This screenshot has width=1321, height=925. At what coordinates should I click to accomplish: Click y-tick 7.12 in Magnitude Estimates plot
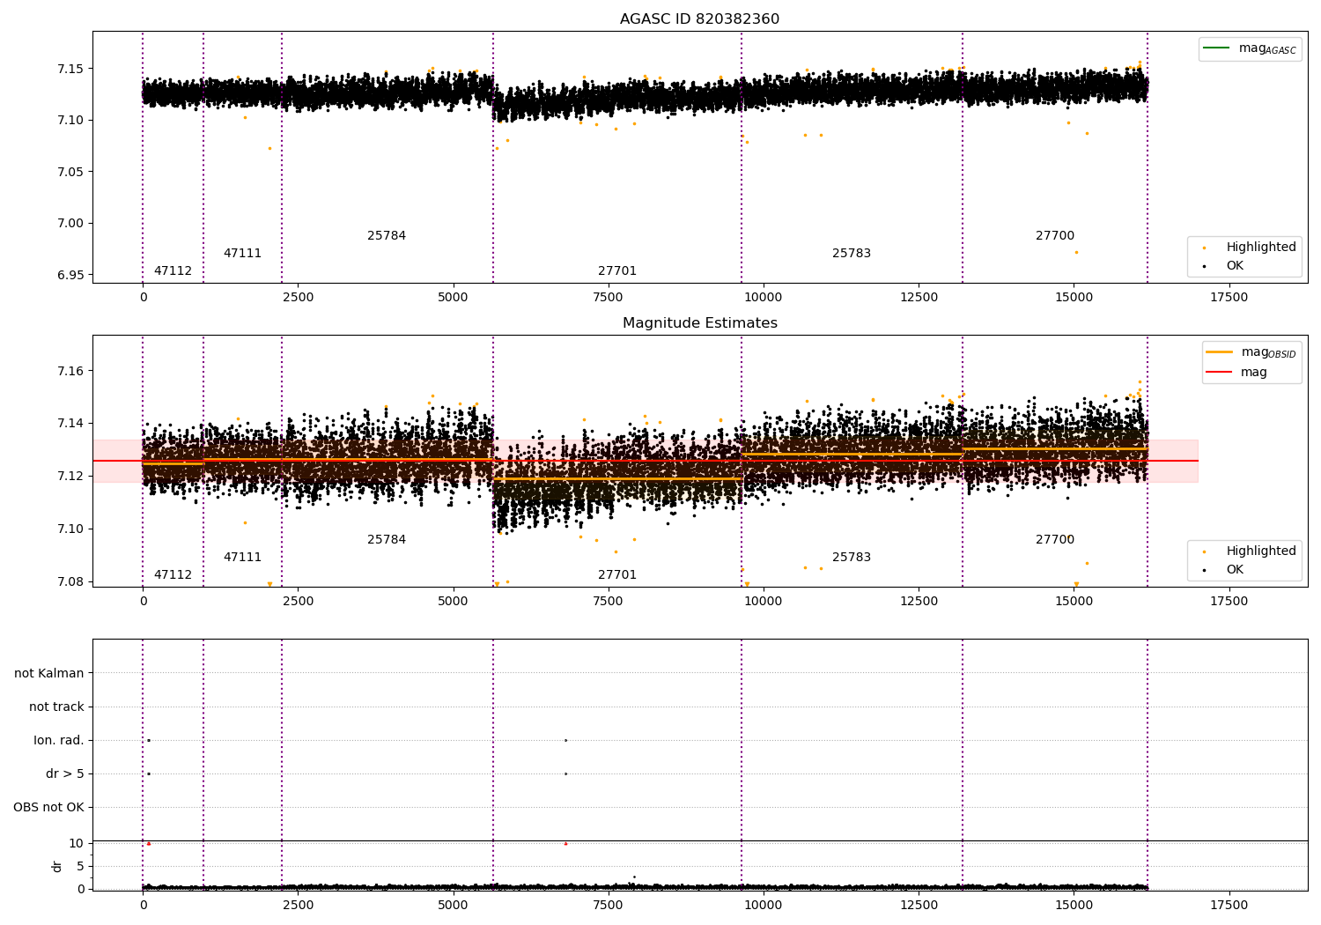coord(70,477)
